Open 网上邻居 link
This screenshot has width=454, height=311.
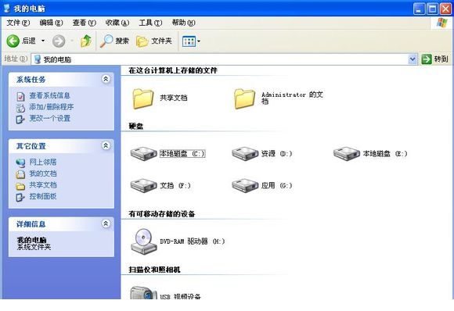(43, 163)
